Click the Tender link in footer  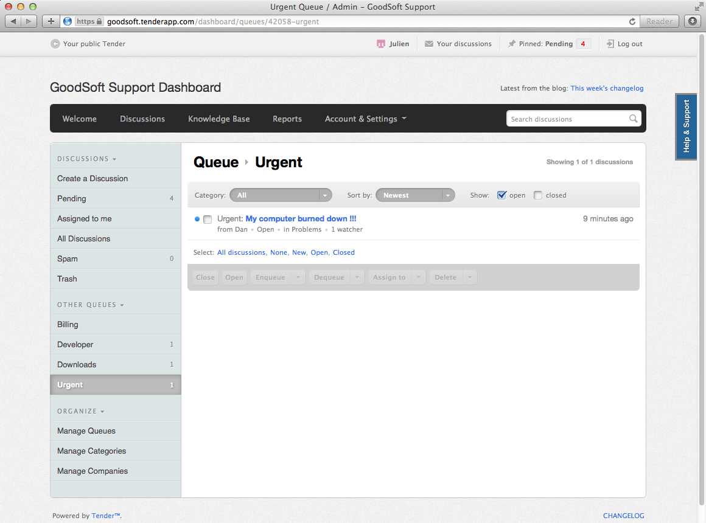[x=106, y=516]
